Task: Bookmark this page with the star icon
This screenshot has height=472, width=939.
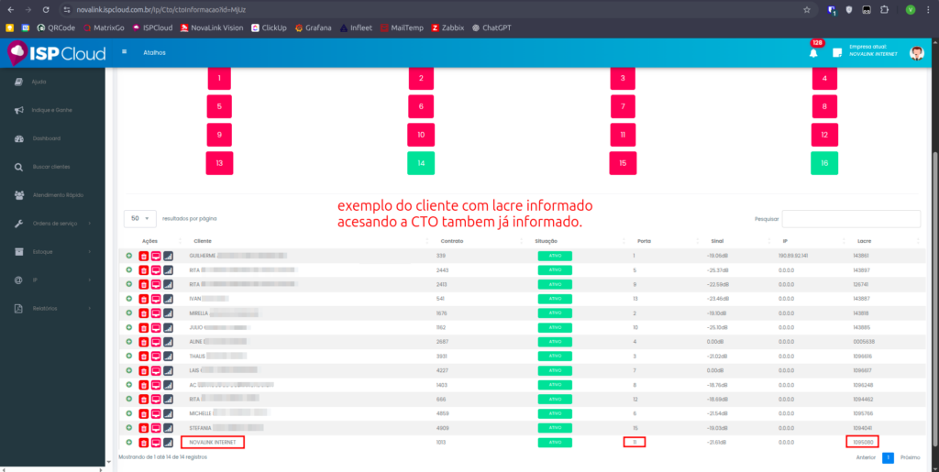Action: click(x=806, y=9)
